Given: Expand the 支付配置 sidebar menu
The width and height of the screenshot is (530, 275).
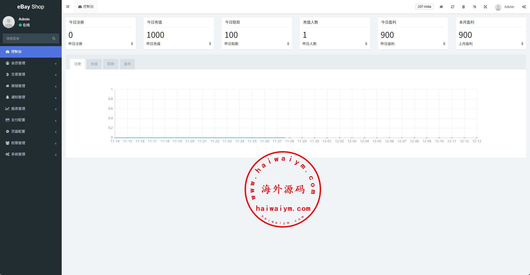Looking at the screenshot, I should [x=31, y=120].
